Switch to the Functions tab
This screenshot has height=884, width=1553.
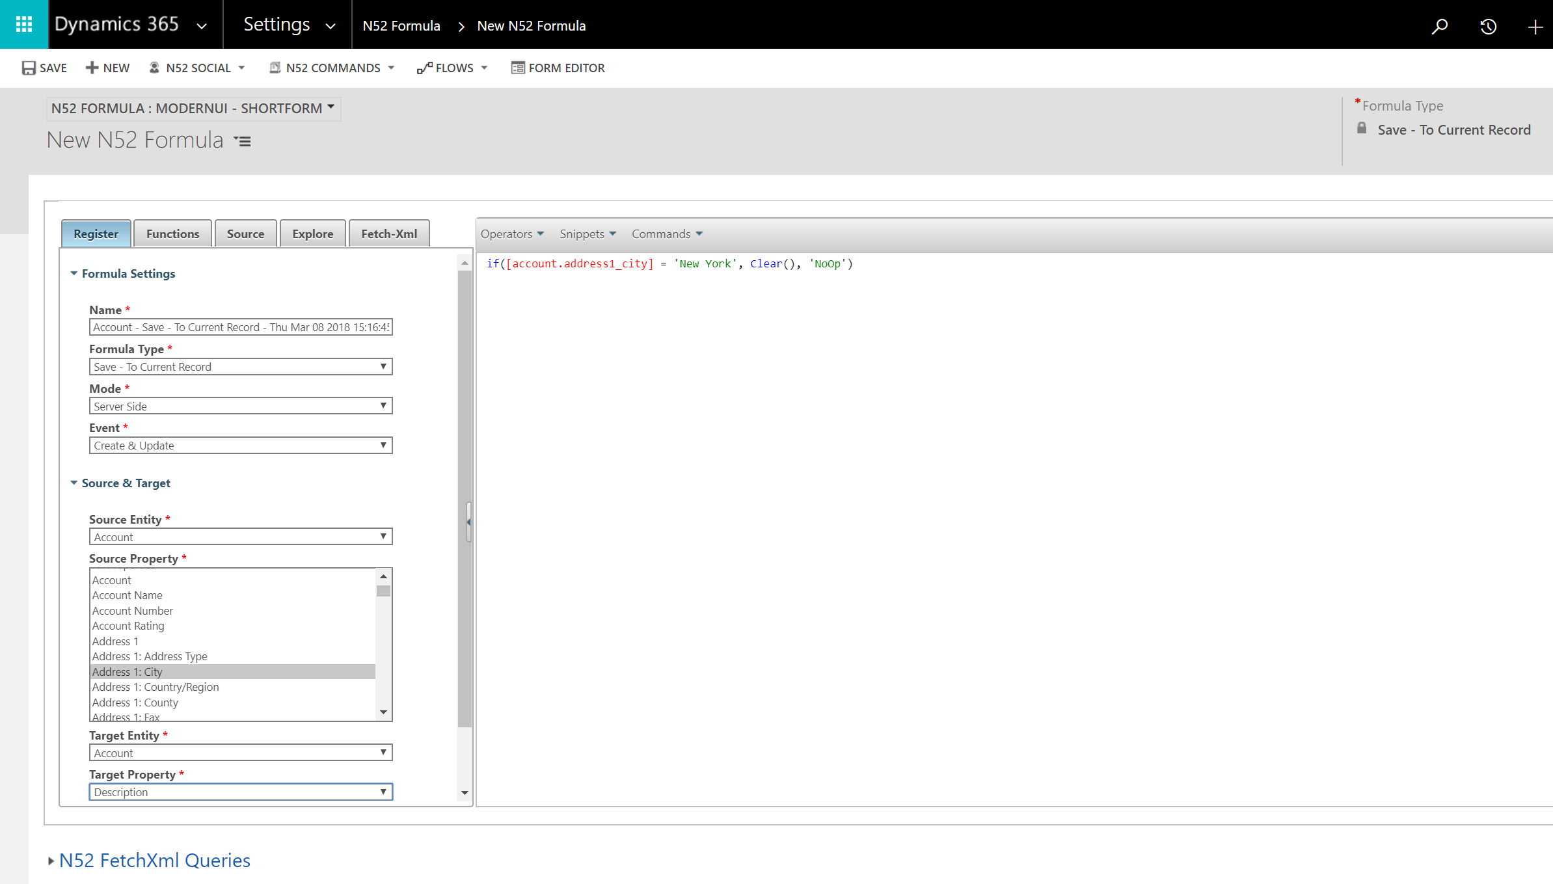[x=172, y=234]
